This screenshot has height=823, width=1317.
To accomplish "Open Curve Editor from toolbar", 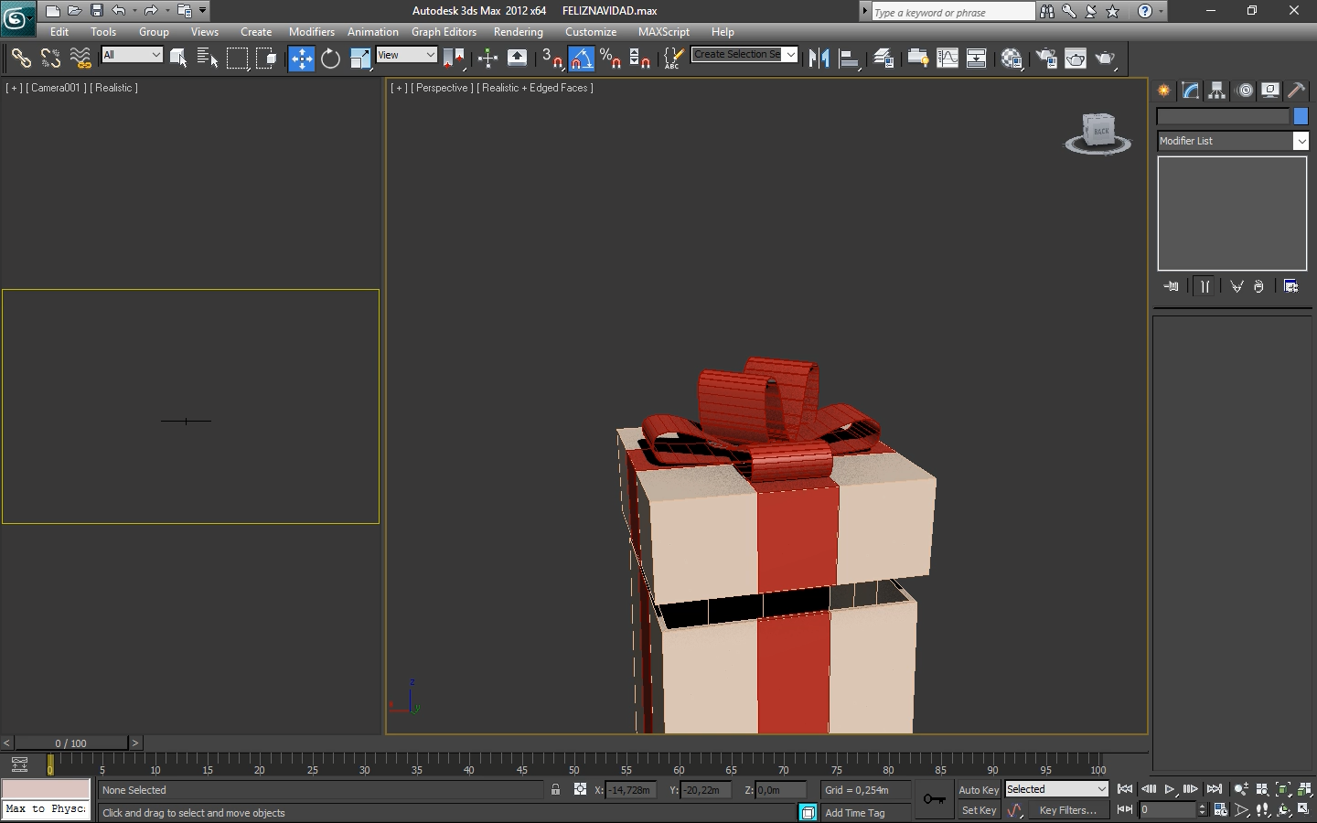I will 948,59.
